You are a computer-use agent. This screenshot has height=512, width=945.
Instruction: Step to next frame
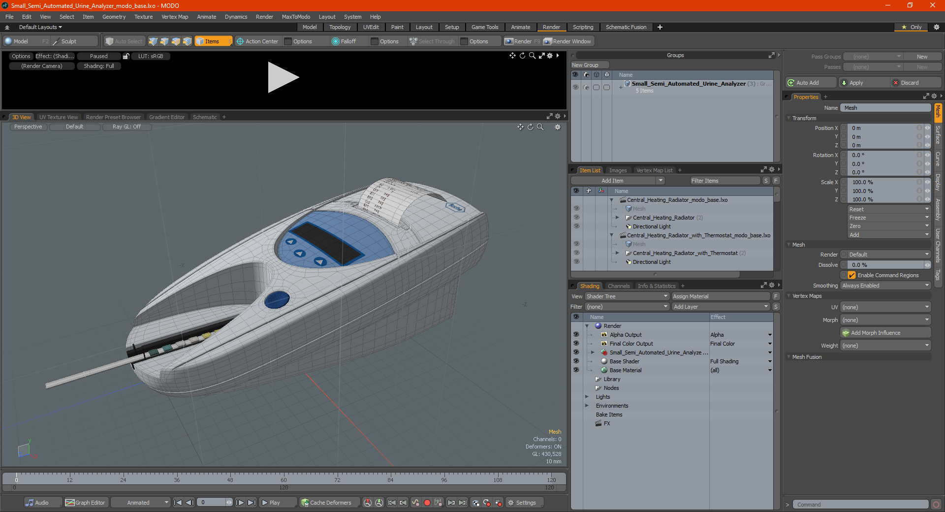click(x=240, y=503)
